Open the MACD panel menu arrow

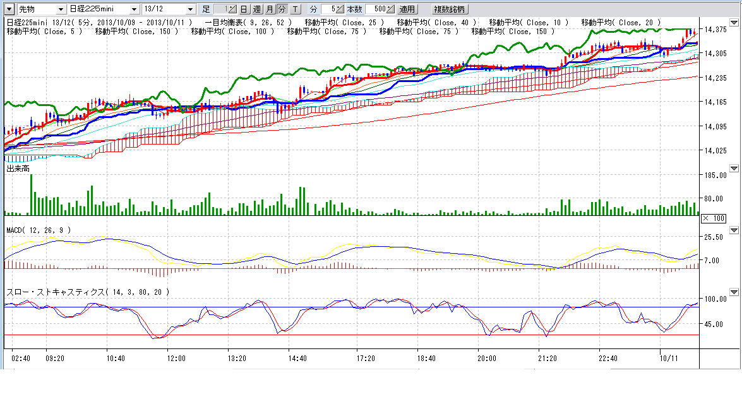(x=734, y=230)
